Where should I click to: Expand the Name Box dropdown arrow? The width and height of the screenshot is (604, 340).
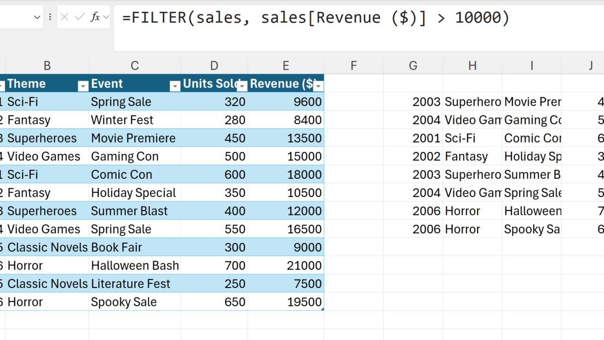37,17
